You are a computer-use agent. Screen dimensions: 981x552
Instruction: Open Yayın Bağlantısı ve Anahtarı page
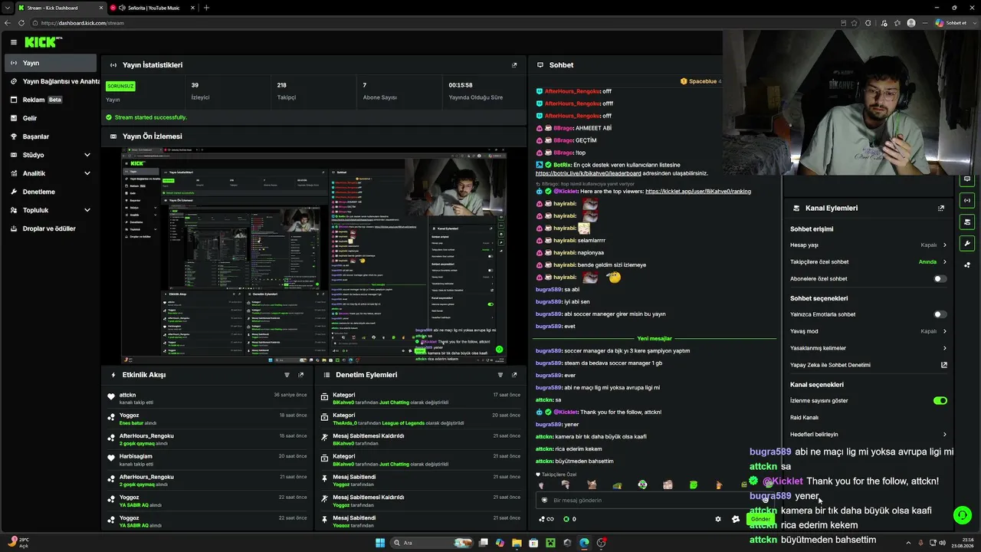pos(51,81)
